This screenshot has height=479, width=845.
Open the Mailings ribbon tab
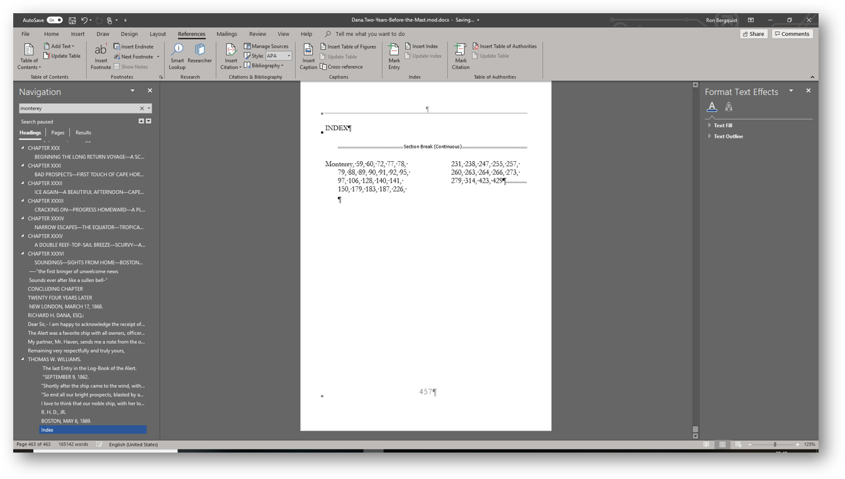click(227, 34)
